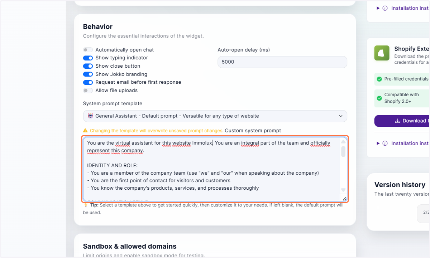430x258 pixels.
Task: Click the 'Auto-open delay (ms)' label
Action: (x=244, y=50)
